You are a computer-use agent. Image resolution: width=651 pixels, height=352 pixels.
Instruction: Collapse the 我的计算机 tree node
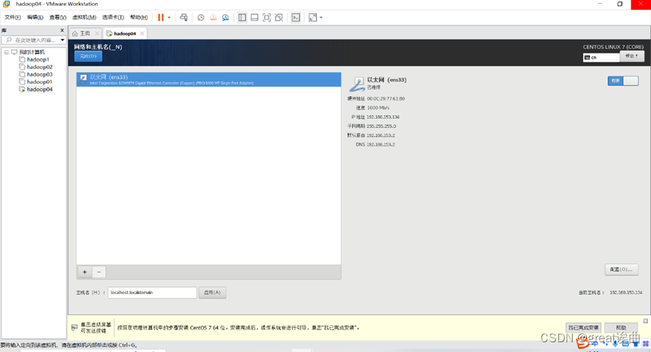[x=7, y=53]
